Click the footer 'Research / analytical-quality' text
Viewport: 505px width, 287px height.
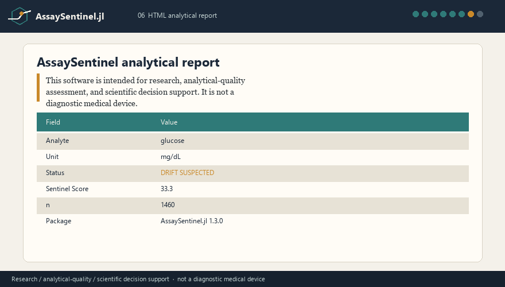[52, 280]
